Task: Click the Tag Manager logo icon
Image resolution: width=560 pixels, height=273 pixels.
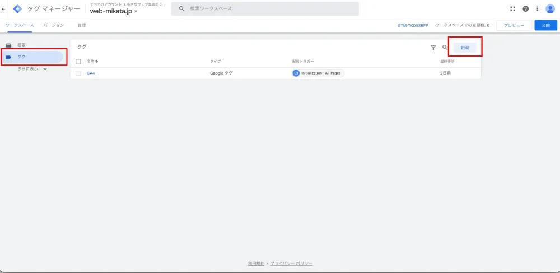Action: pos(17,9)
